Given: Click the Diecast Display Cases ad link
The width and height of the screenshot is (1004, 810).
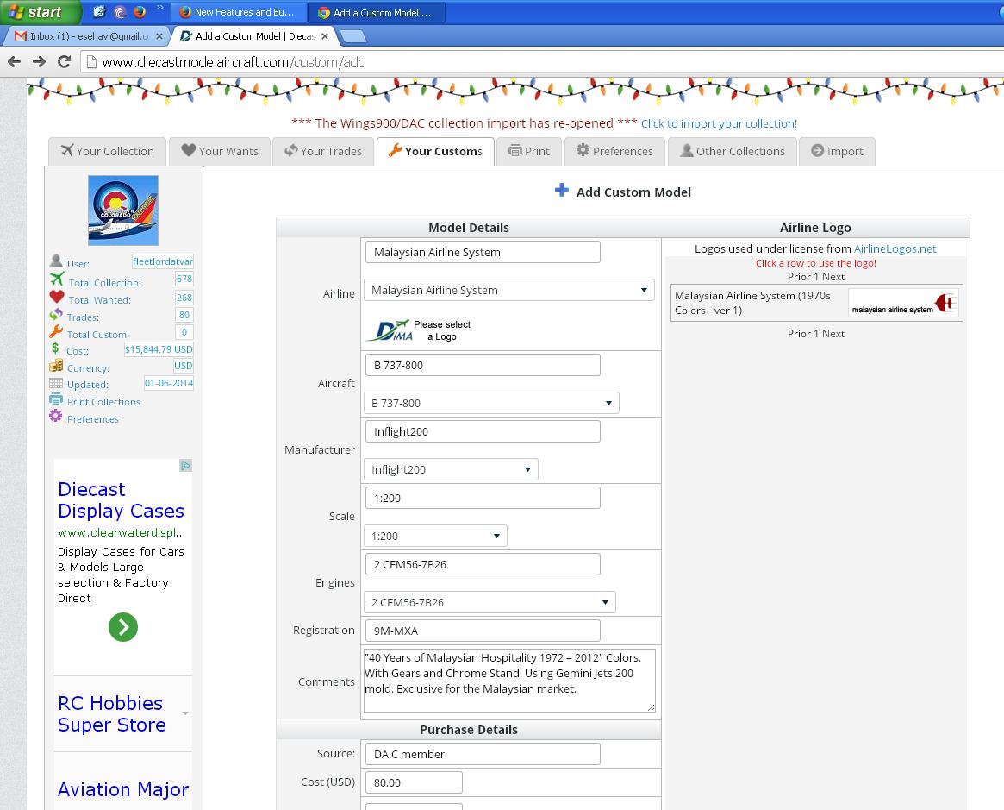Looking at the screenshot, I should 121,499.
